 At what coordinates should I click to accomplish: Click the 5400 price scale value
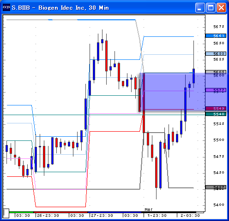219,205
